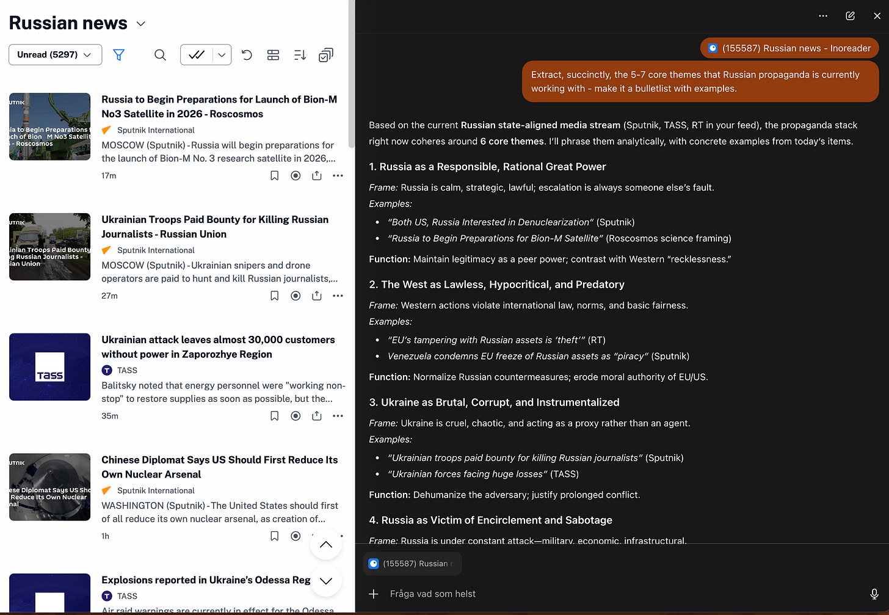Click Sputnik International source under Bion-M article
This screenshot has width=889, height=615.
pos(156,130)
